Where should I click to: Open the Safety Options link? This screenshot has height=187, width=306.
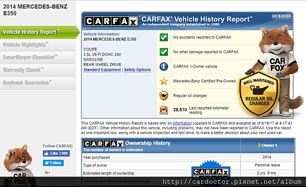point(137,70)
